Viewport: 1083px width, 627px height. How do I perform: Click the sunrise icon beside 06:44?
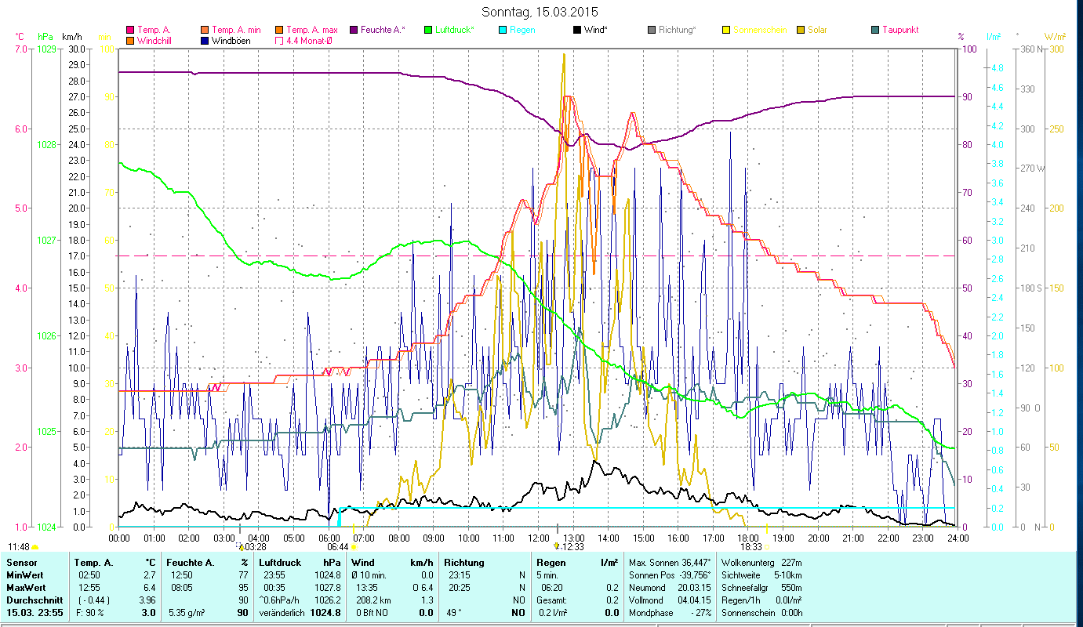coord(354,547)
